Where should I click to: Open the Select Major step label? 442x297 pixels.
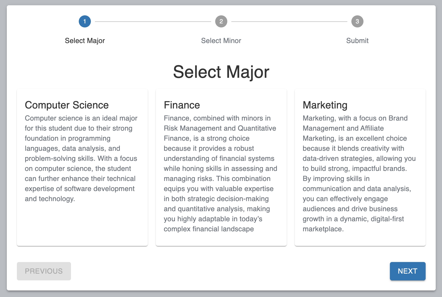click(85, 41)
